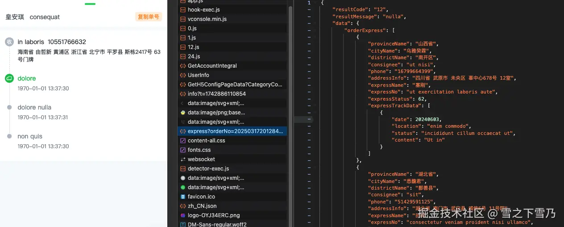The height and width of the screenshot is (227, 564).
Task: Click the timeline dot beside dolore nulla
Action: point(9,107)
